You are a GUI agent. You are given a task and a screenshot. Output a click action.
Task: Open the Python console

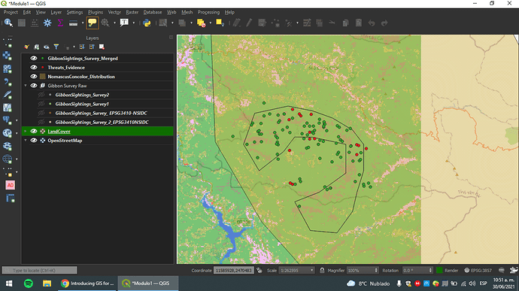point(147,23)
